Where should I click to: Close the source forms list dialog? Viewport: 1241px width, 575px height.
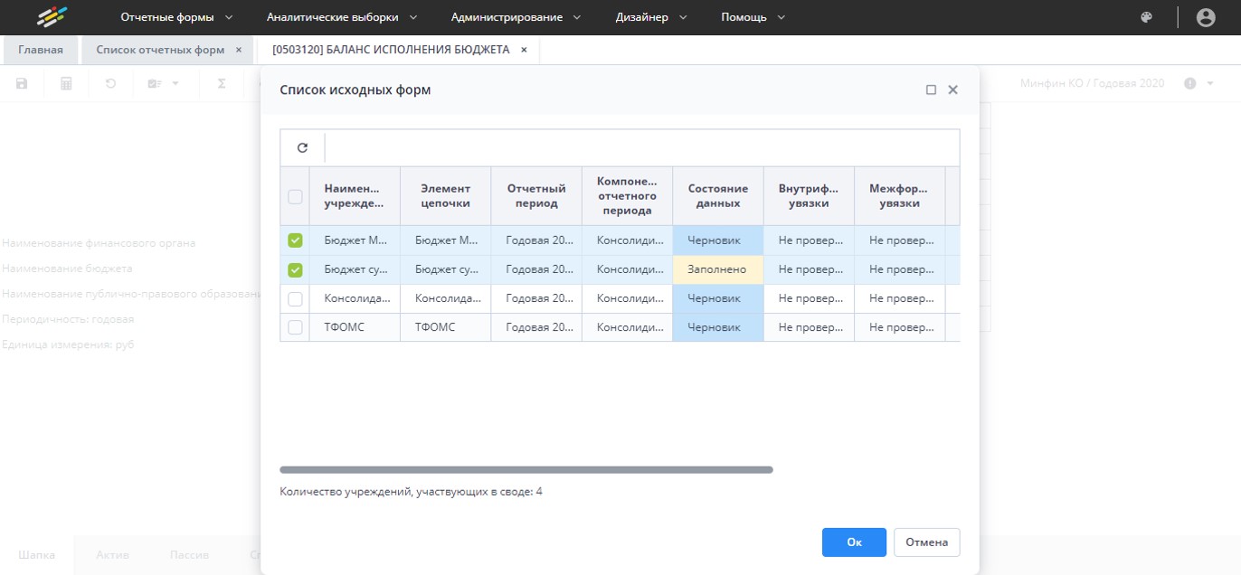952,90
